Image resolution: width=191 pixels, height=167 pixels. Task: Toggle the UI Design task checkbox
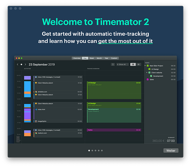[149, 69]
